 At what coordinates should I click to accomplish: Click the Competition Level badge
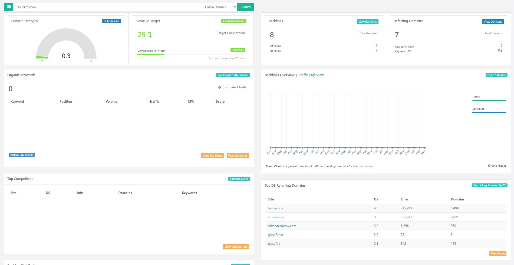click(x=233, y=21)
